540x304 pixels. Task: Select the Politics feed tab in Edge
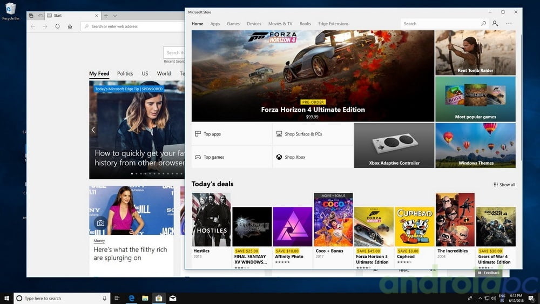pos(125,73)
